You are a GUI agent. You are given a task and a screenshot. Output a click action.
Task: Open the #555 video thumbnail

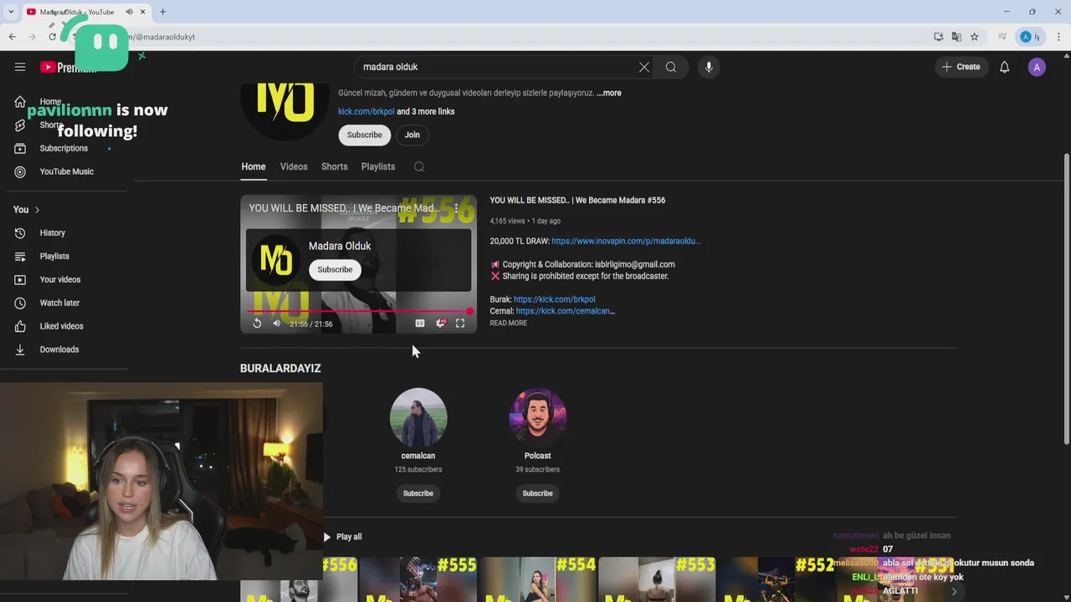pos(418,579)
